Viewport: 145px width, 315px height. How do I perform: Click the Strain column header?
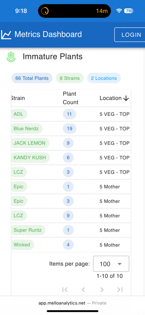coord(18,98)
